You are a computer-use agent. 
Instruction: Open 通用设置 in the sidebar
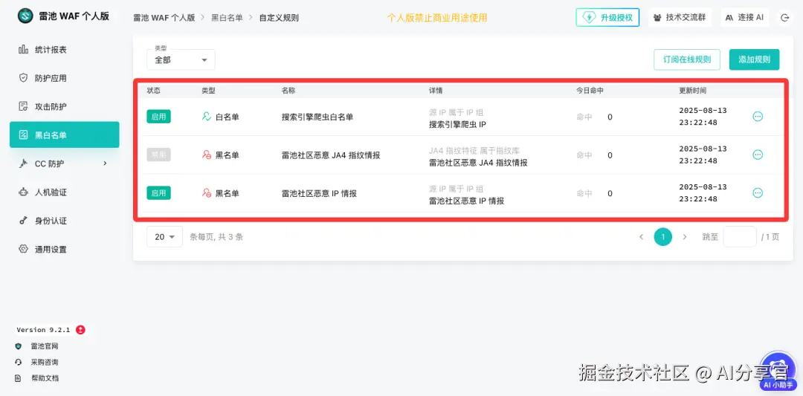coord(65,249)
